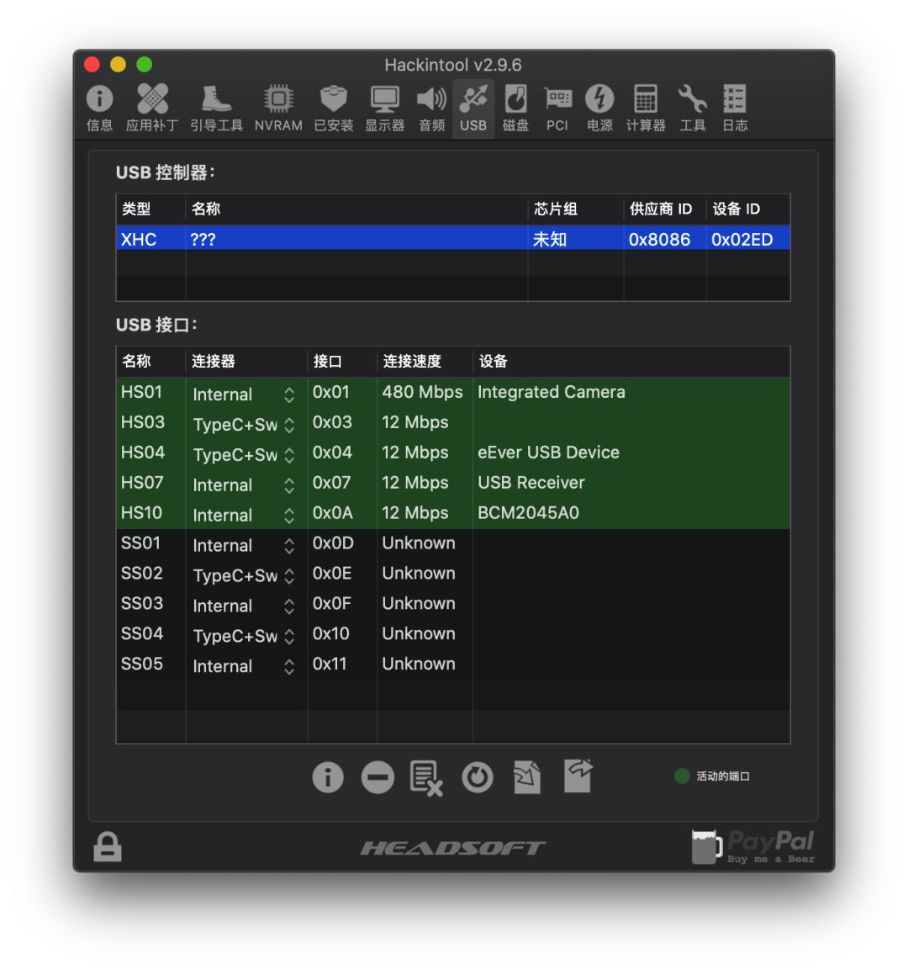
Task: Click the export USB ports button
Action: [x=578, y=776]
